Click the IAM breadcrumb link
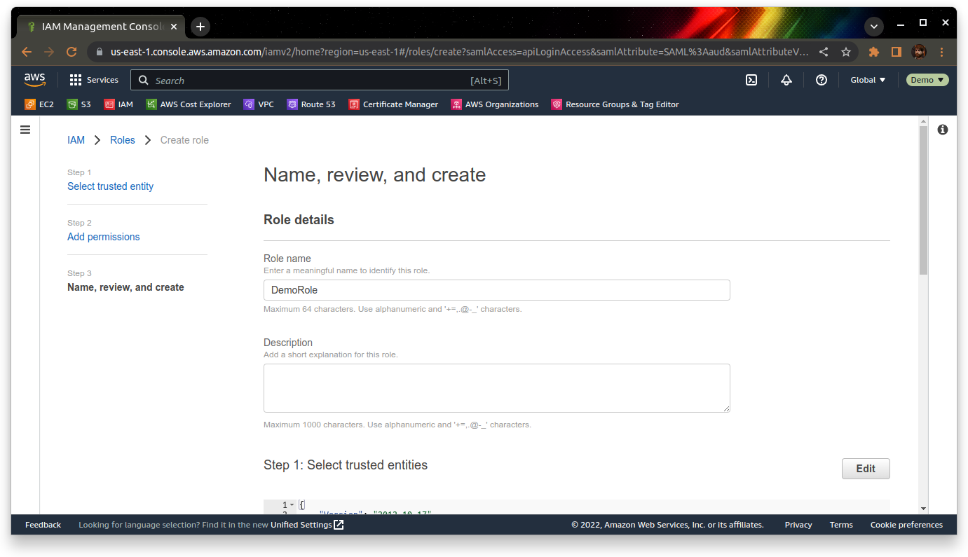The image size is (968, 557). (x=76, y=140)
